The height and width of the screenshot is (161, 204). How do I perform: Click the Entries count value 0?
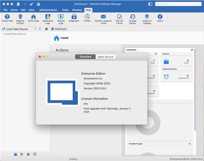coord(188,61)
